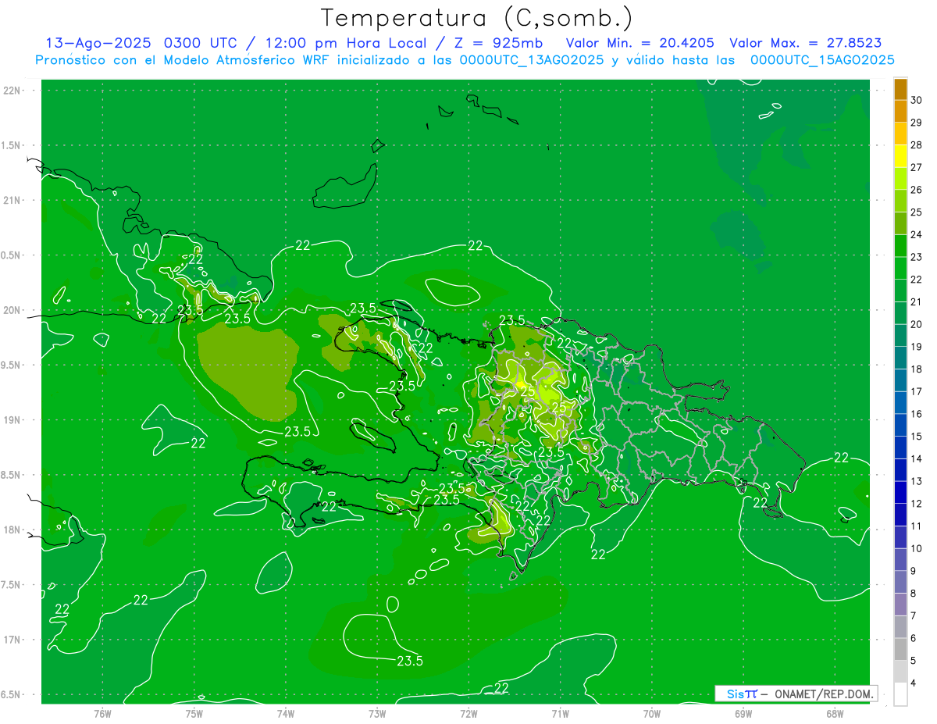Click the "72W" longitude axis label

pyautogui.click(x=469, y=713)
